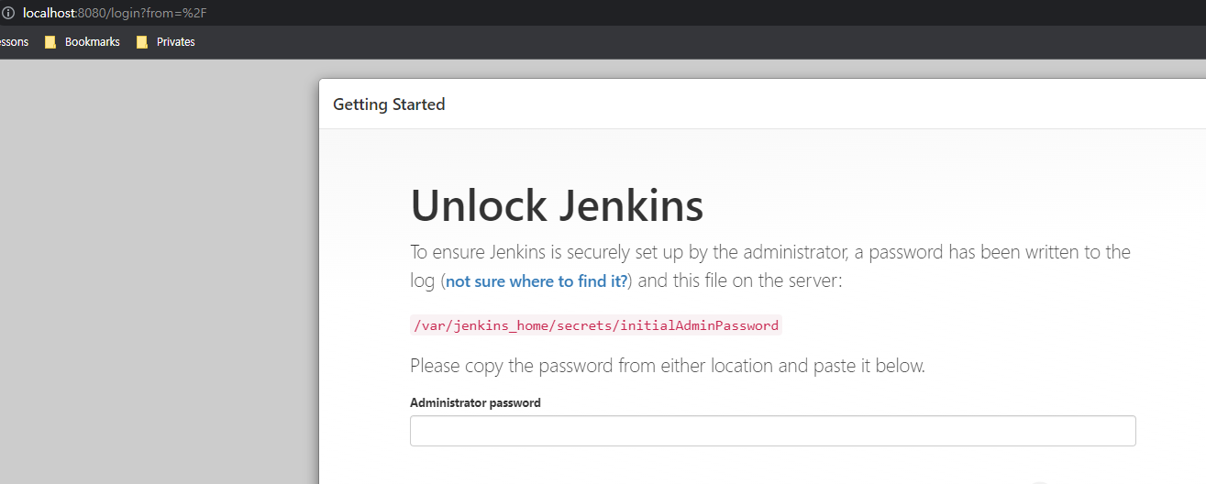Click the site information icon in address bar
The image size is (1206, 484).
coord(8,13)
